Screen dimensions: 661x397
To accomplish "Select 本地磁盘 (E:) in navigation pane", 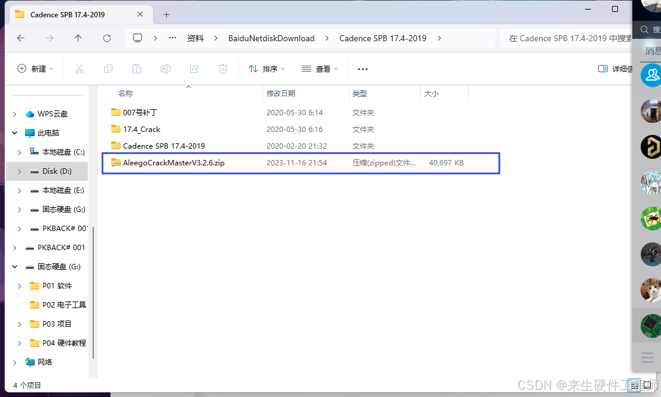I will pyautogui.click(x=63, y=190).
